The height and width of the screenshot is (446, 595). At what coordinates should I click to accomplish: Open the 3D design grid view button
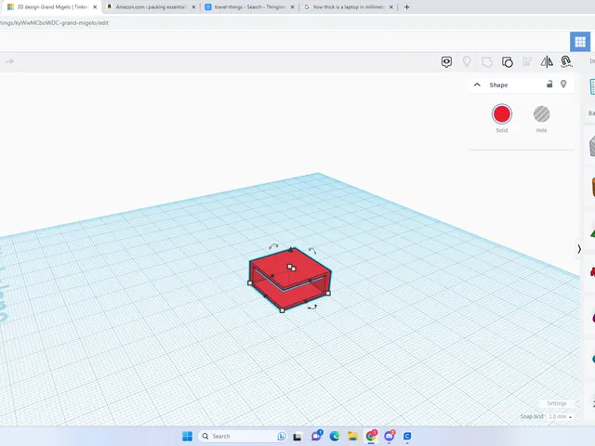(x=580, y=42)
